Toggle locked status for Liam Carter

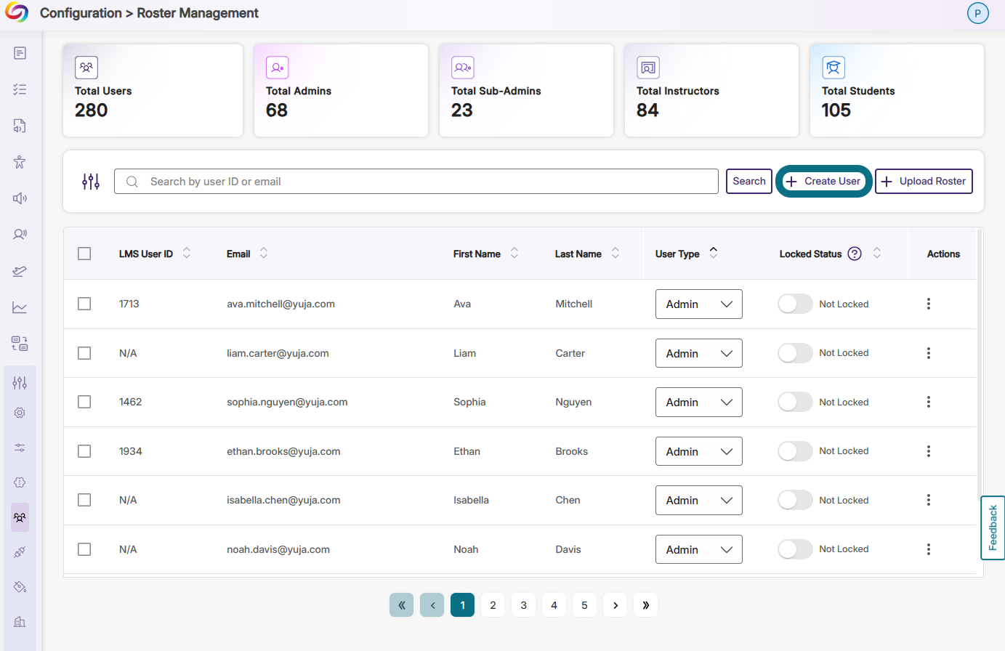pyautogui.click(x=795, y=353)
